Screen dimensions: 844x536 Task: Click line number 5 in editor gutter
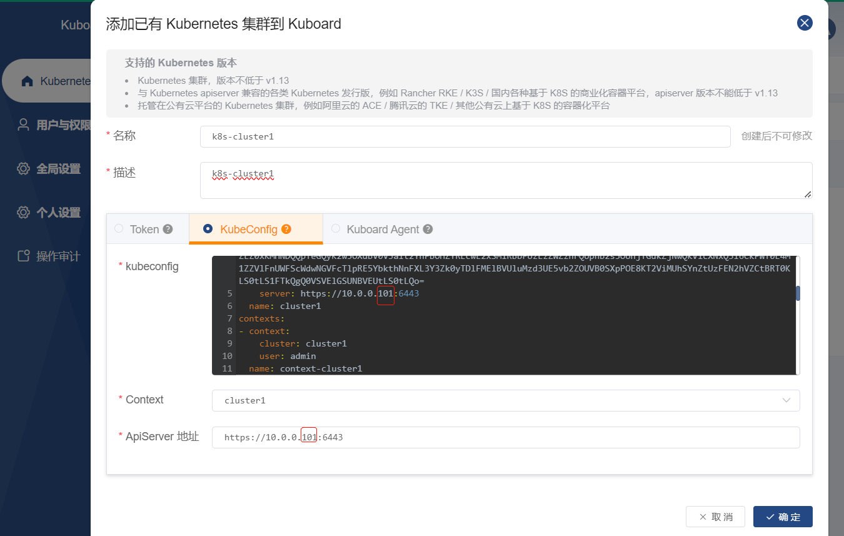click(229, 293)
